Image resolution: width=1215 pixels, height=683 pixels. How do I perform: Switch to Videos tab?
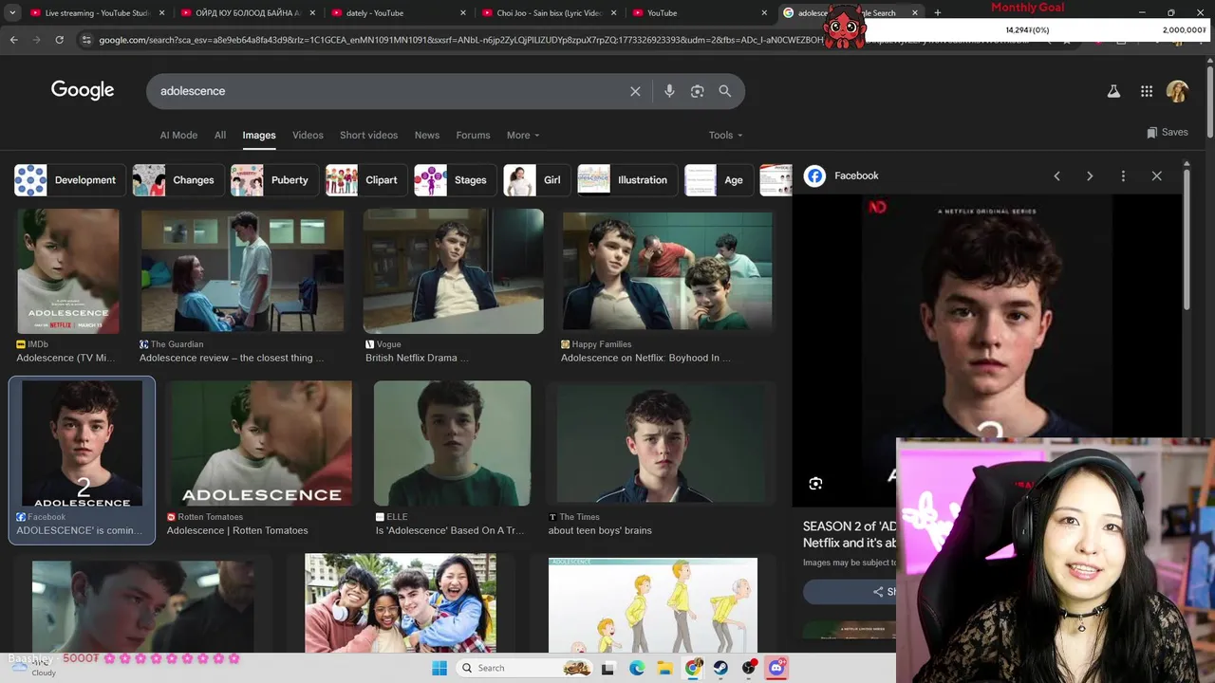308,135
